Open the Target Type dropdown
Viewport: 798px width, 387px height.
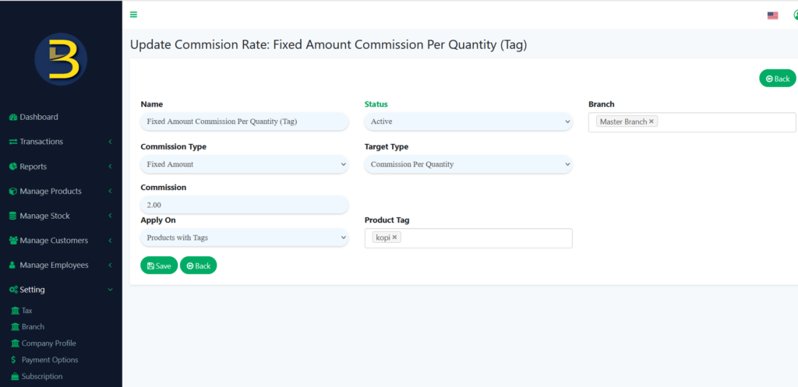pos(468,164)
